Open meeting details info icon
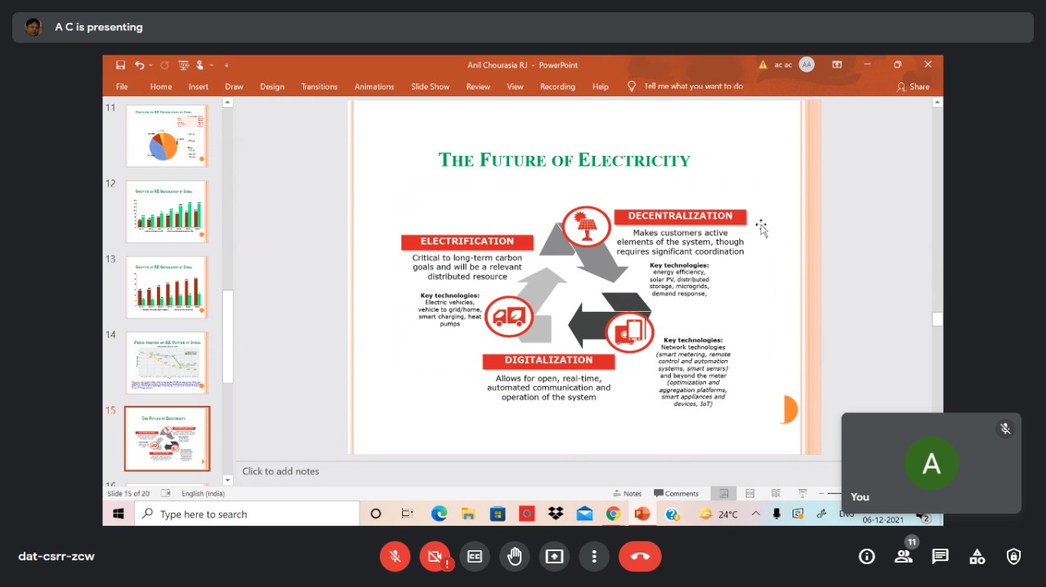Viewport: 1046px width, 587px height. coord(867,557)
